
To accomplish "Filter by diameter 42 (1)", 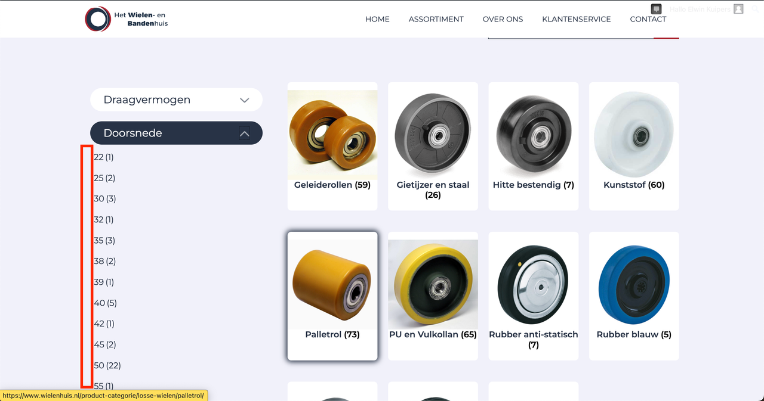I will pos(104,324).
